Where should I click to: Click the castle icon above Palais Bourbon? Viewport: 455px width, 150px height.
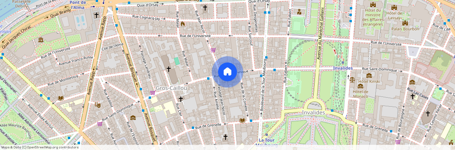click(405, 23)
